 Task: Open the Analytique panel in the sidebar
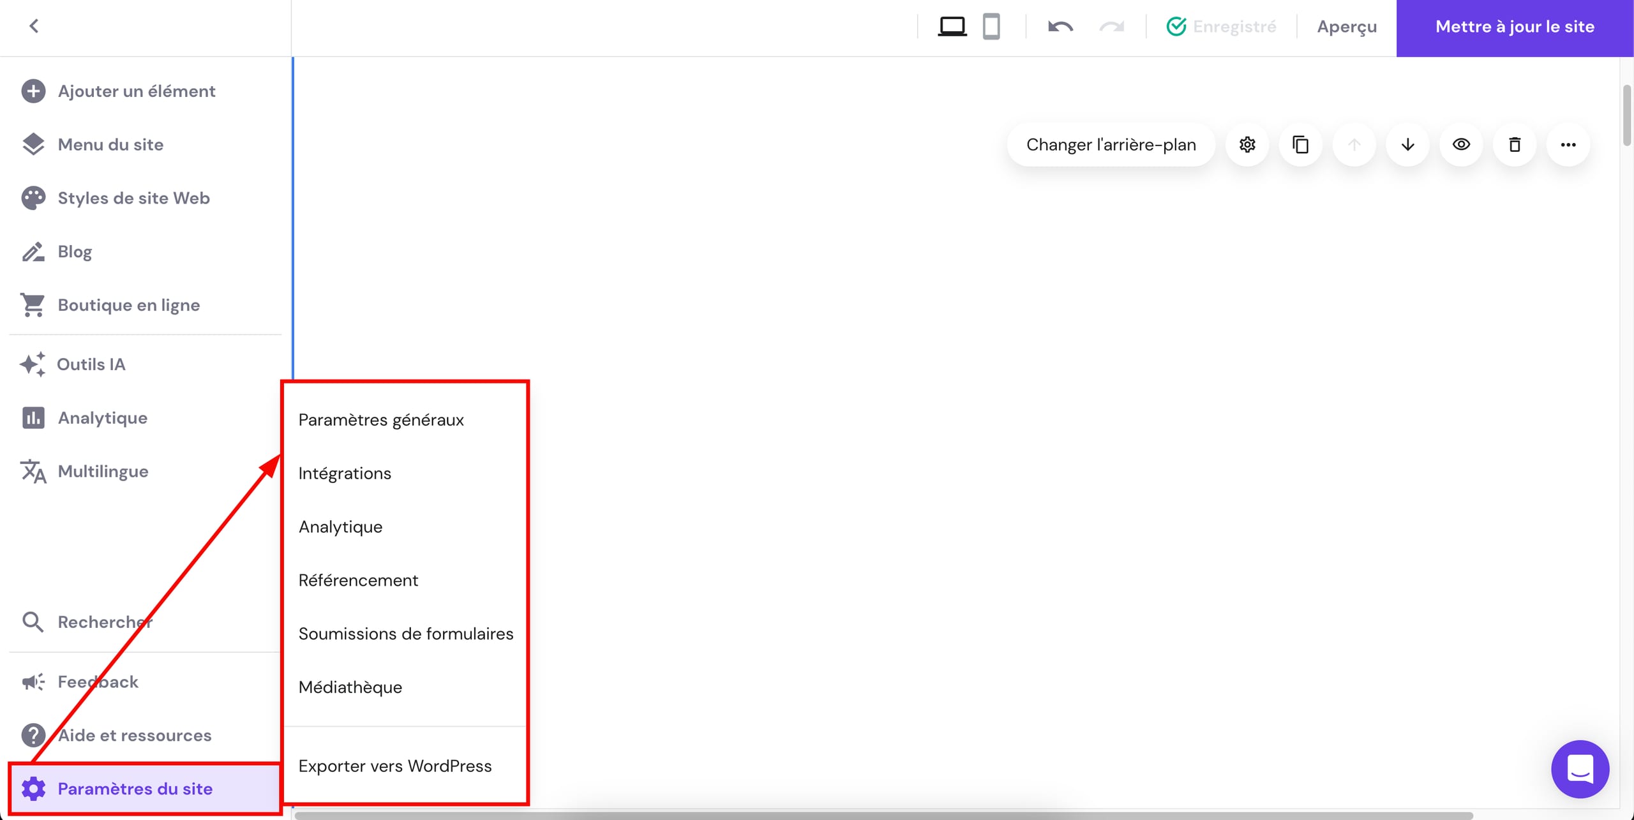tap(103, 417)
